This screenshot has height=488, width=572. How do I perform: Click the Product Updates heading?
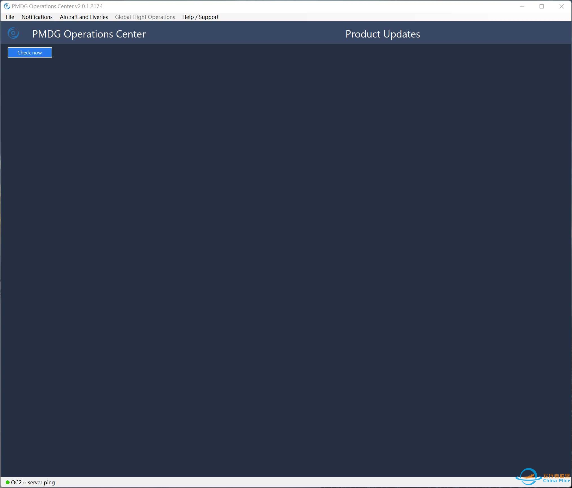[x=383, y=34]
